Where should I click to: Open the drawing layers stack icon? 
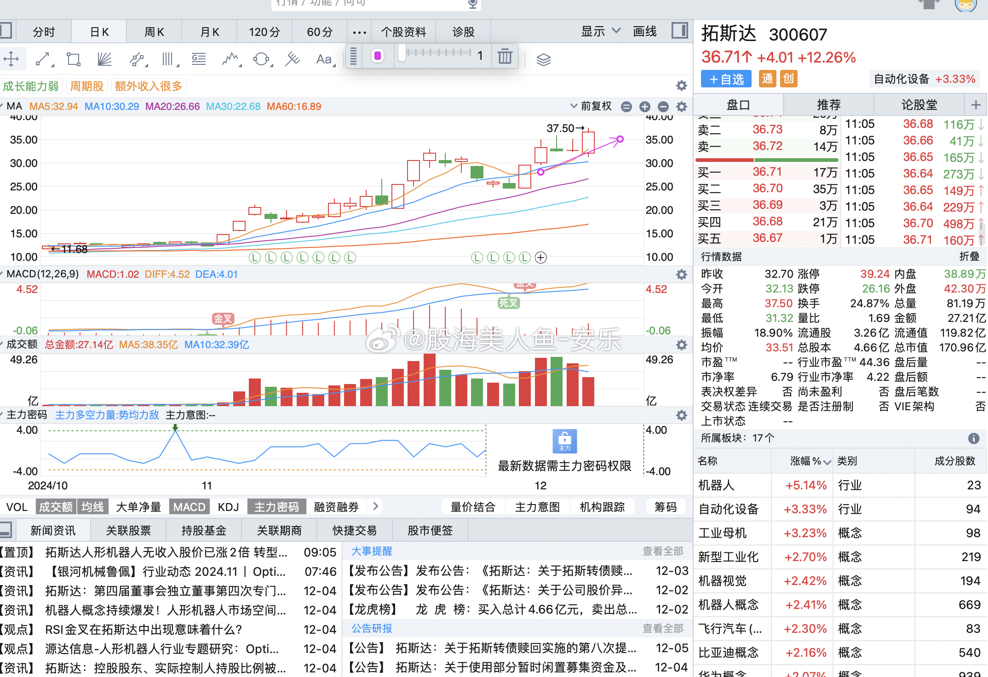[543, 59]
